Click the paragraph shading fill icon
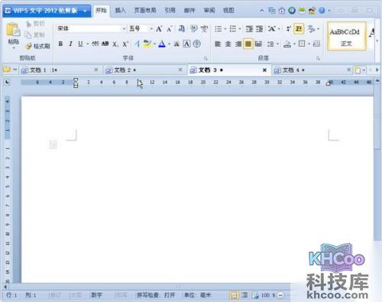The height and width of the screenshot is (302, 382). point(287,44)
